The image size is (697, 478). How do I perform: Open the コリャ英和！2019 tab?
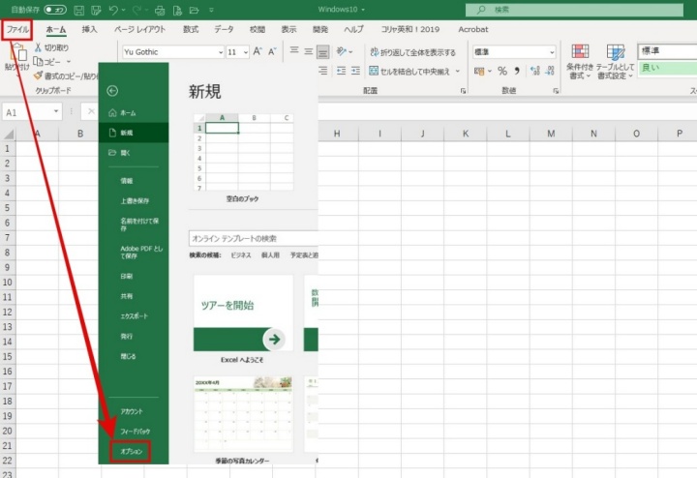click(409, 29)
